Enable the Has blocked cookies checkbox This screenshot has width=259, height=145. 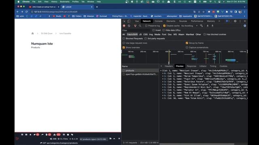click(204, 34)
